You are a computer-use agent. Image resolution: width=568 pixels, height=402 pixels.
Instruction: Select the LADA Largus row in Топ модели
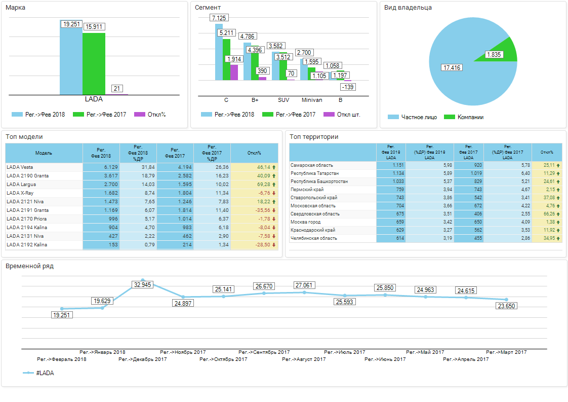pos(44,185)
